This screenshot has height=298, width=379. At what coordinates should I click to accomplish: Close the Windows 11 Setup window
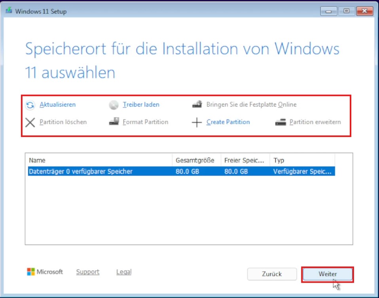(364, 11)
